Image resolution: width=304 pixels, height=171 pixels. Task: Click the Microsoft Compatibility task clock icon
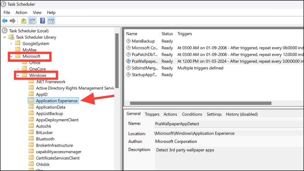pos(128,48)
